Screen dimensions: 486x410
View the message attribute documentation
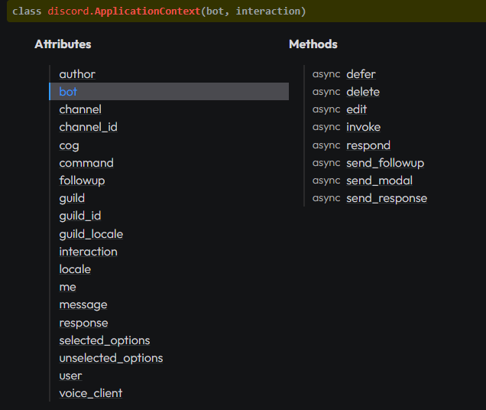(83, 304)
